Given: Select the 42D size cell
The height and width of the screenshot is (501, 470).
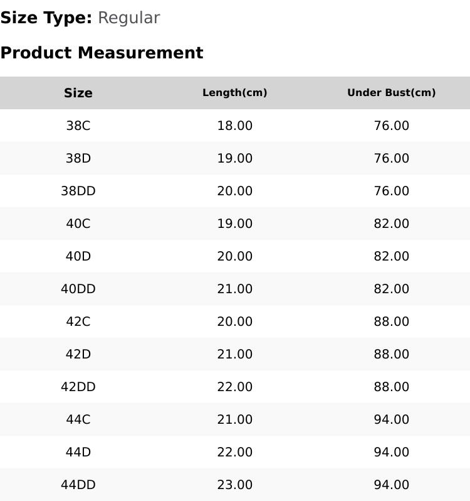Looking at the screenshot, I should [x=78, y=354].
